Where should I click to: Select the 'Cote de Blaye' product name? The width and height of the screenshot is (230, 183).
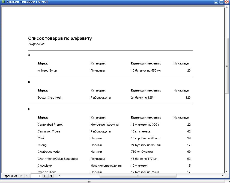pyautogui.click(x=47, y=172)
